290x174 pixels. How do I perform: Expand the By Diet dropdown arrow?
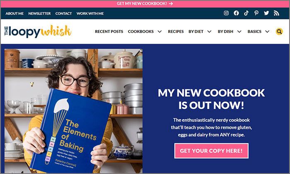pos(209,32)
